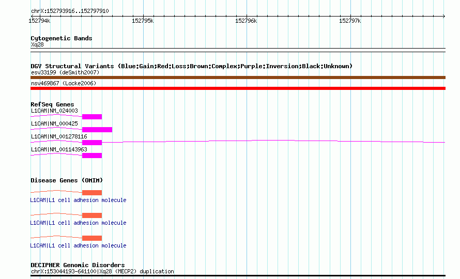Click the L1CAM|NM_001278116 transcript label
The width and height of the screenshot is (460, 279).
59,137
